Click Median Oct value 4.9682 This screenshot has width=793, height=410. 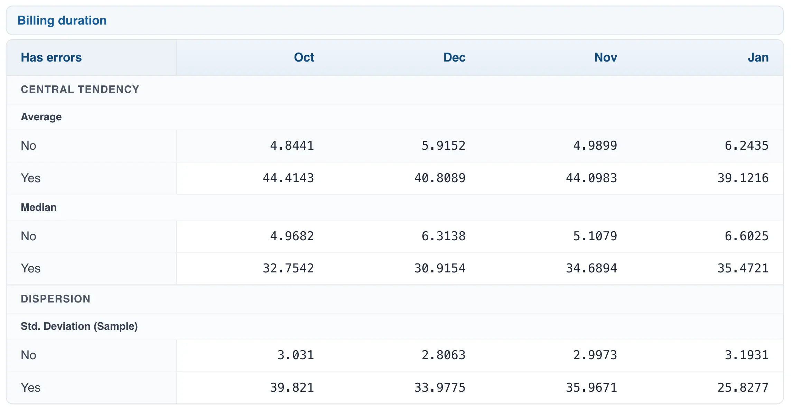click(x=292, y=236)
